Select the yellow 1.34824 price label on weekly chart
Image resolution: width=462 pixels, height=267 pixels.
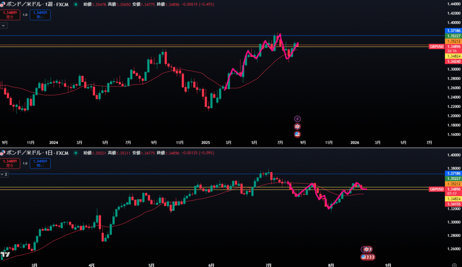pyautogui.click(x=453, y=56)
